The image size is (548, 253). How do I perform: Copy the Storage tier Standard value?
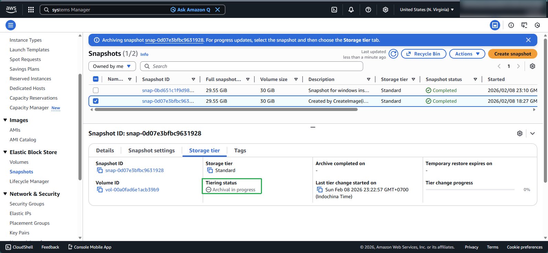tap(210, 171)
